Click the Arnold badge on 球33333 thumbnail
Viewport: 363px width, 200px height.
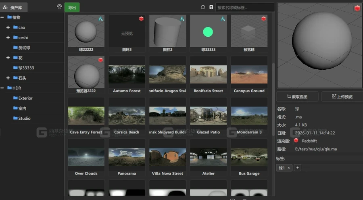tap(223, 19)
